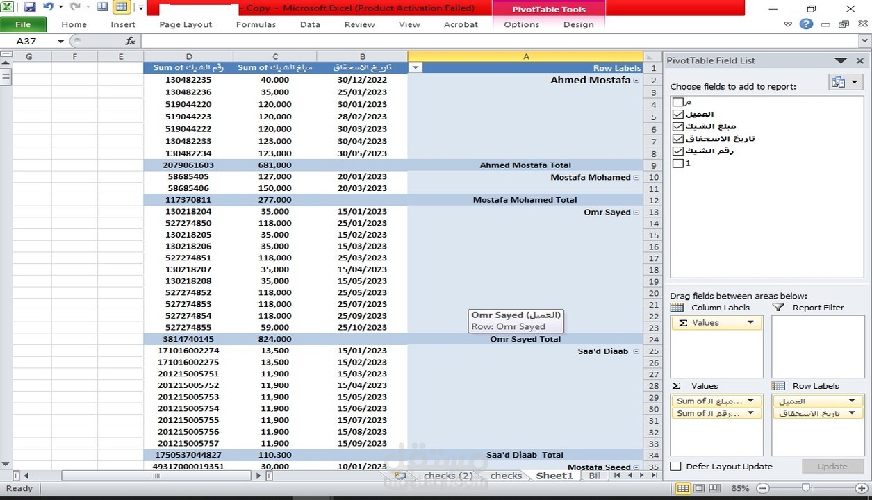The image size is (872, 500).
Task: Select cell with Ahmed Mostafa Total
Action: [x=525, y=165]
